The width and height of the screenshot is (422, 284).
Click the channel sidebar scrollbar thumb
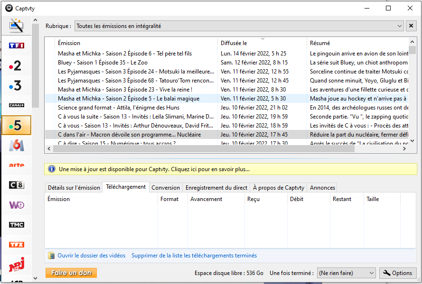pyautogui.click(x=35, y=65)
